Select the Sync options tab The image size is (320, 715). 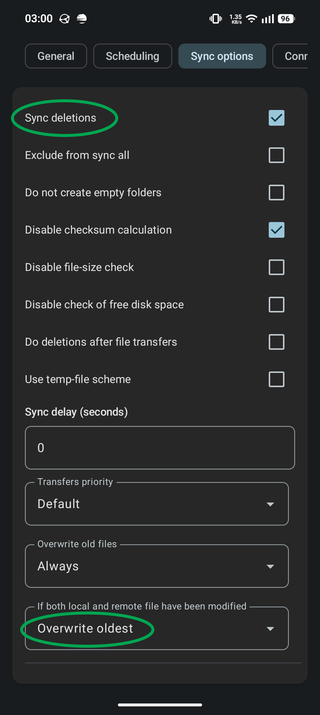point(222,56)
